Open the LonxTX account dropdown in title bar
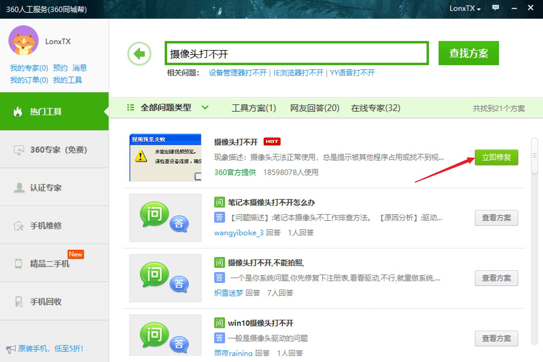The height and width of the screenshot is (362, 543). point(465,8)
